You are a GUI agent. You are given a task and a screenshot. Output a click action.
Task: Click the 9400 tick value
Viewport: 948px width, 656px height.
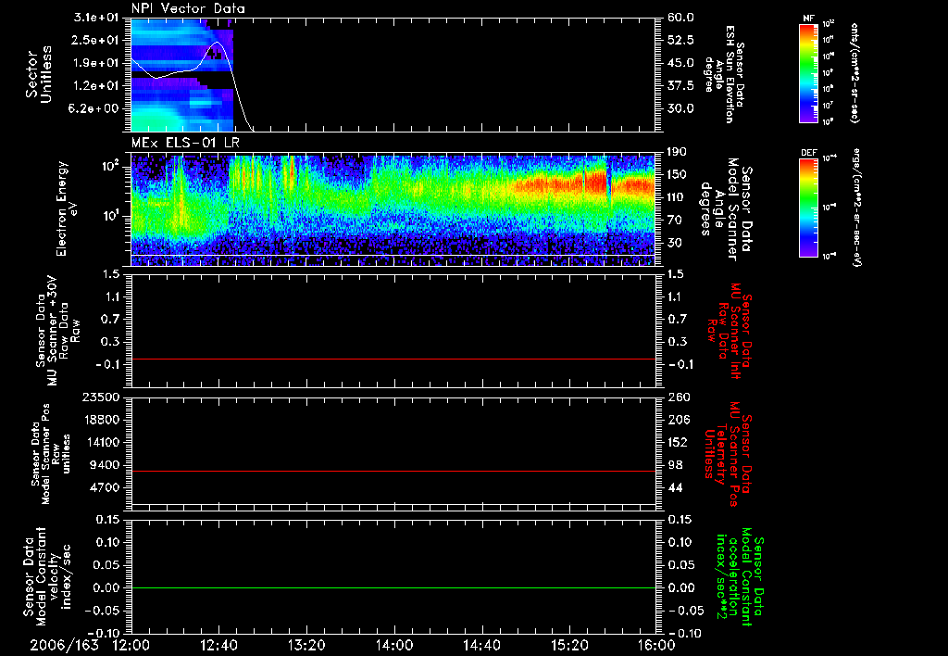pos(106,465)
